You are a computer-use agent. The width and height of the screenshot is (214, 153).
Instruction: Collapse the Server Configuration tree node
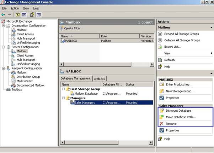[3, 47]
